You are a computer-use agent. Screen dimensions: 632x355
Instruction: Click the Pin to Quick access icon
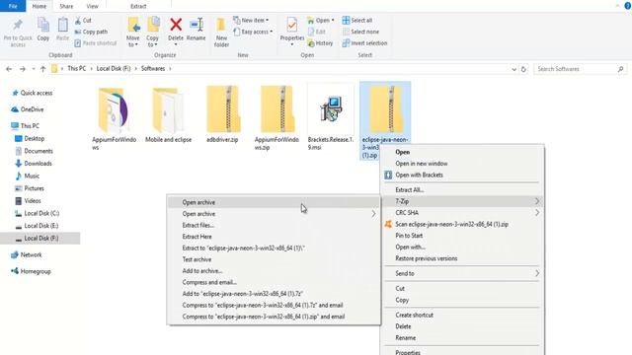pyautogui.click(x=18, y=25)
